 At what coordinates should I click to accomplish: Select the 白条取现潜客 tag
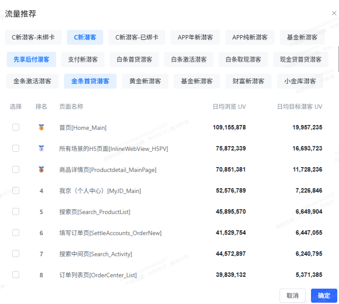point(243,59)
